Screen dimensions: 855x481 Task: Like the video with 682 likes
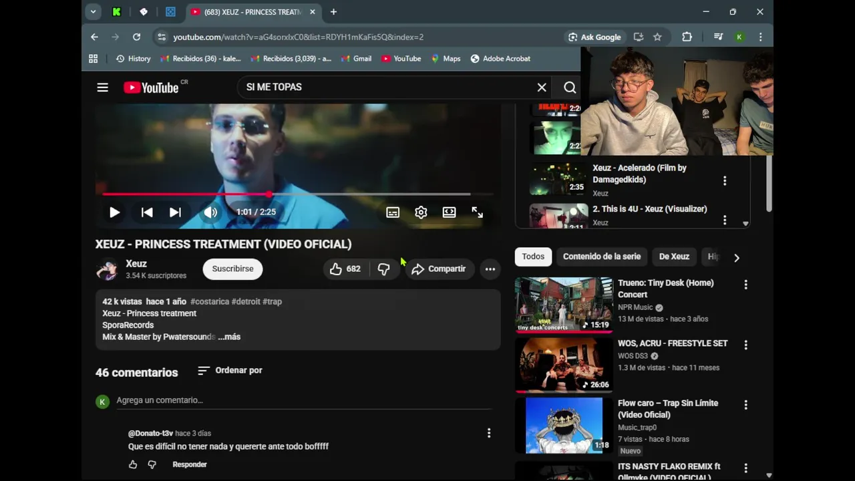coord(345,269)
